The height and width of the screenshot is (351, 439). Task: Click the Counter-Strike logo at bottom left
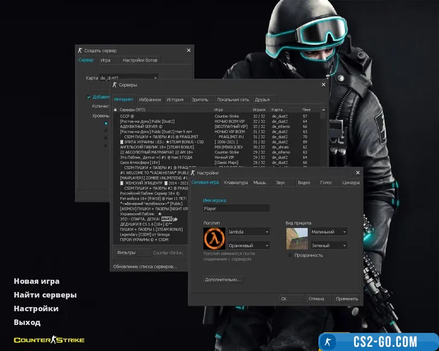(49, 340)
